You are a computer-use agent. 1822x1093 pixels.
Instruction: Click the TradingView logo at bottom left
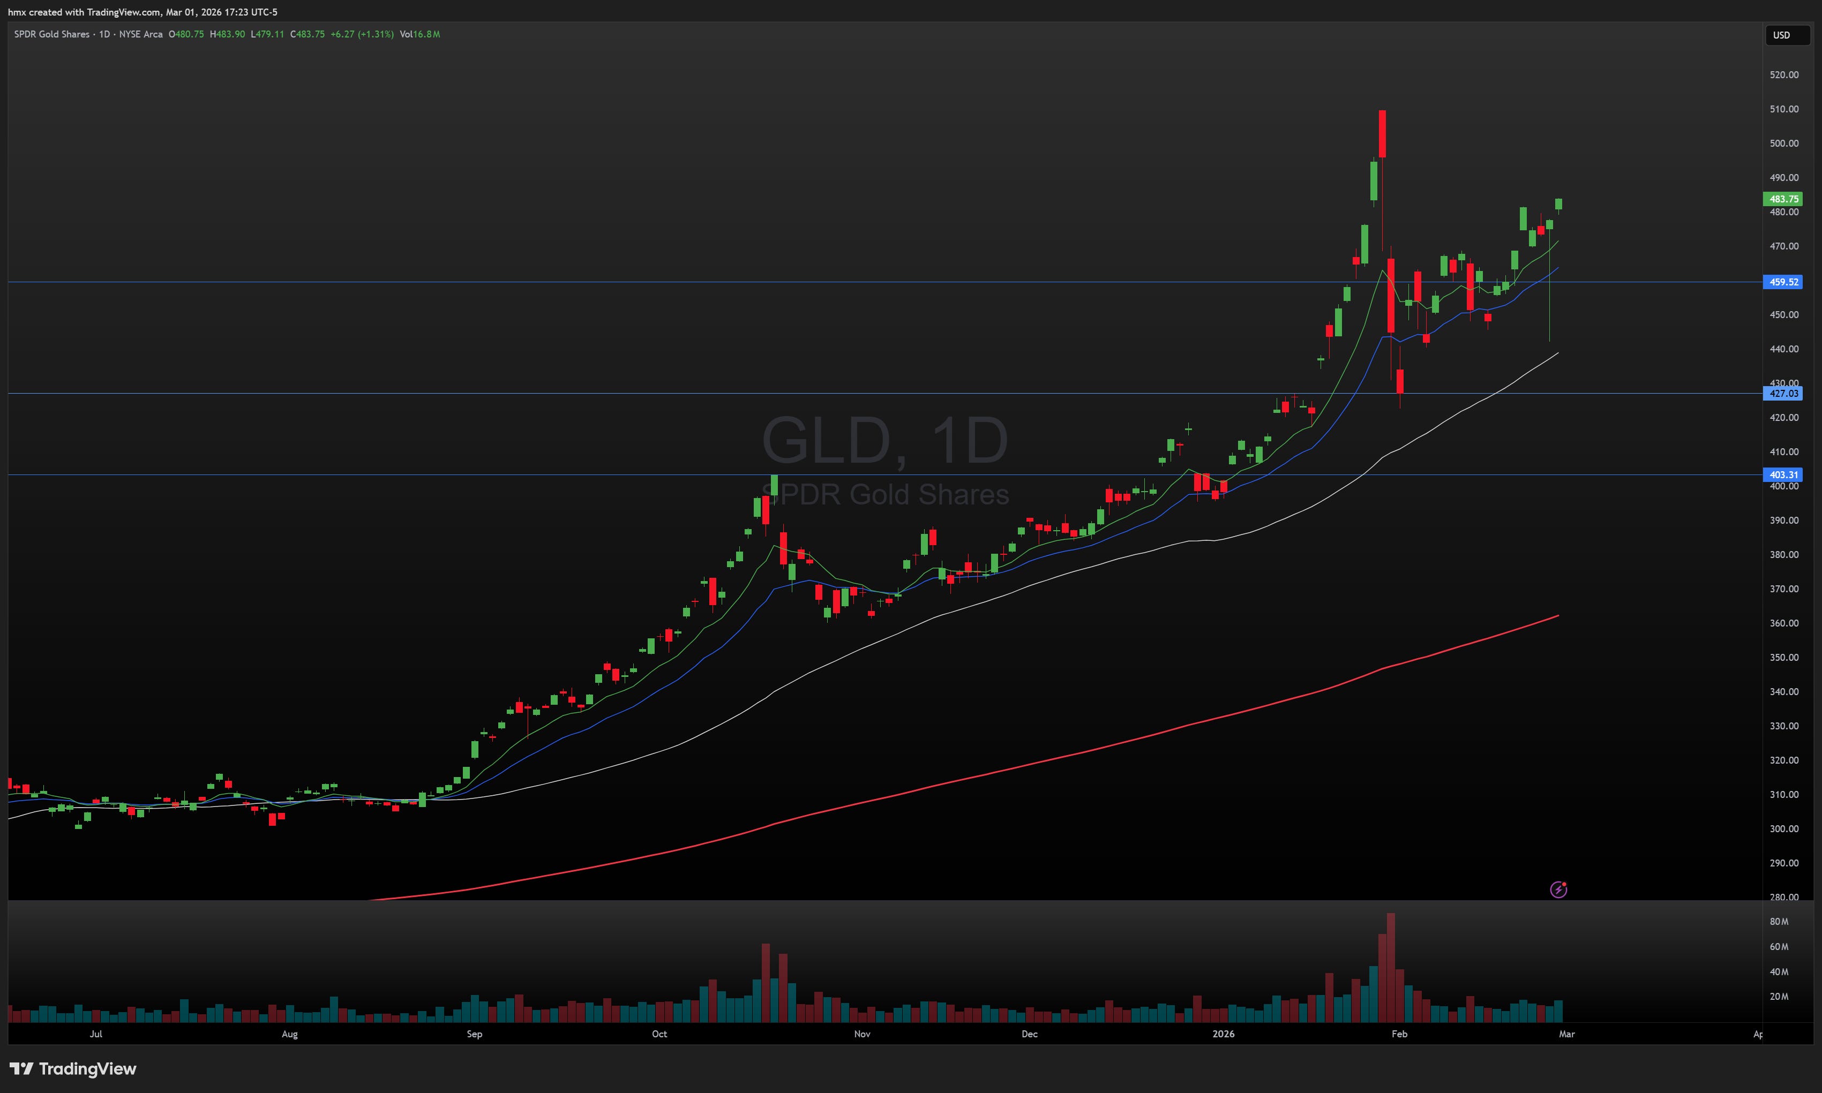click(x=73, y=1069)
